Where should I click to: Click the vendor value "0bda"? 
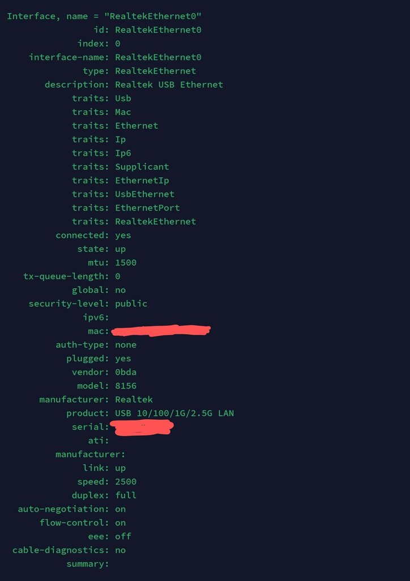tap(125, 372)
